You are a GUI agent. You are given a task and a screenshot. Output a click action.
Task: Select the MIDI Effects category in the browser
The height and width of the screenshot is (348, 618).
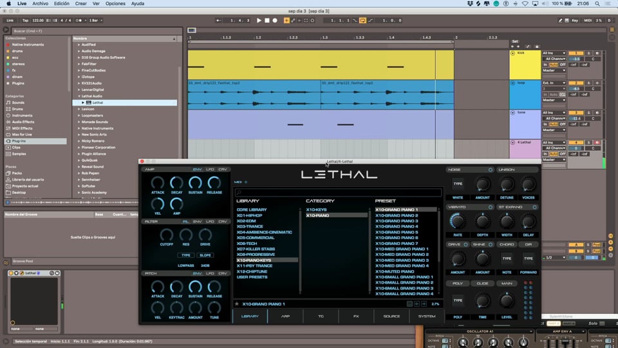pos(22,128)
